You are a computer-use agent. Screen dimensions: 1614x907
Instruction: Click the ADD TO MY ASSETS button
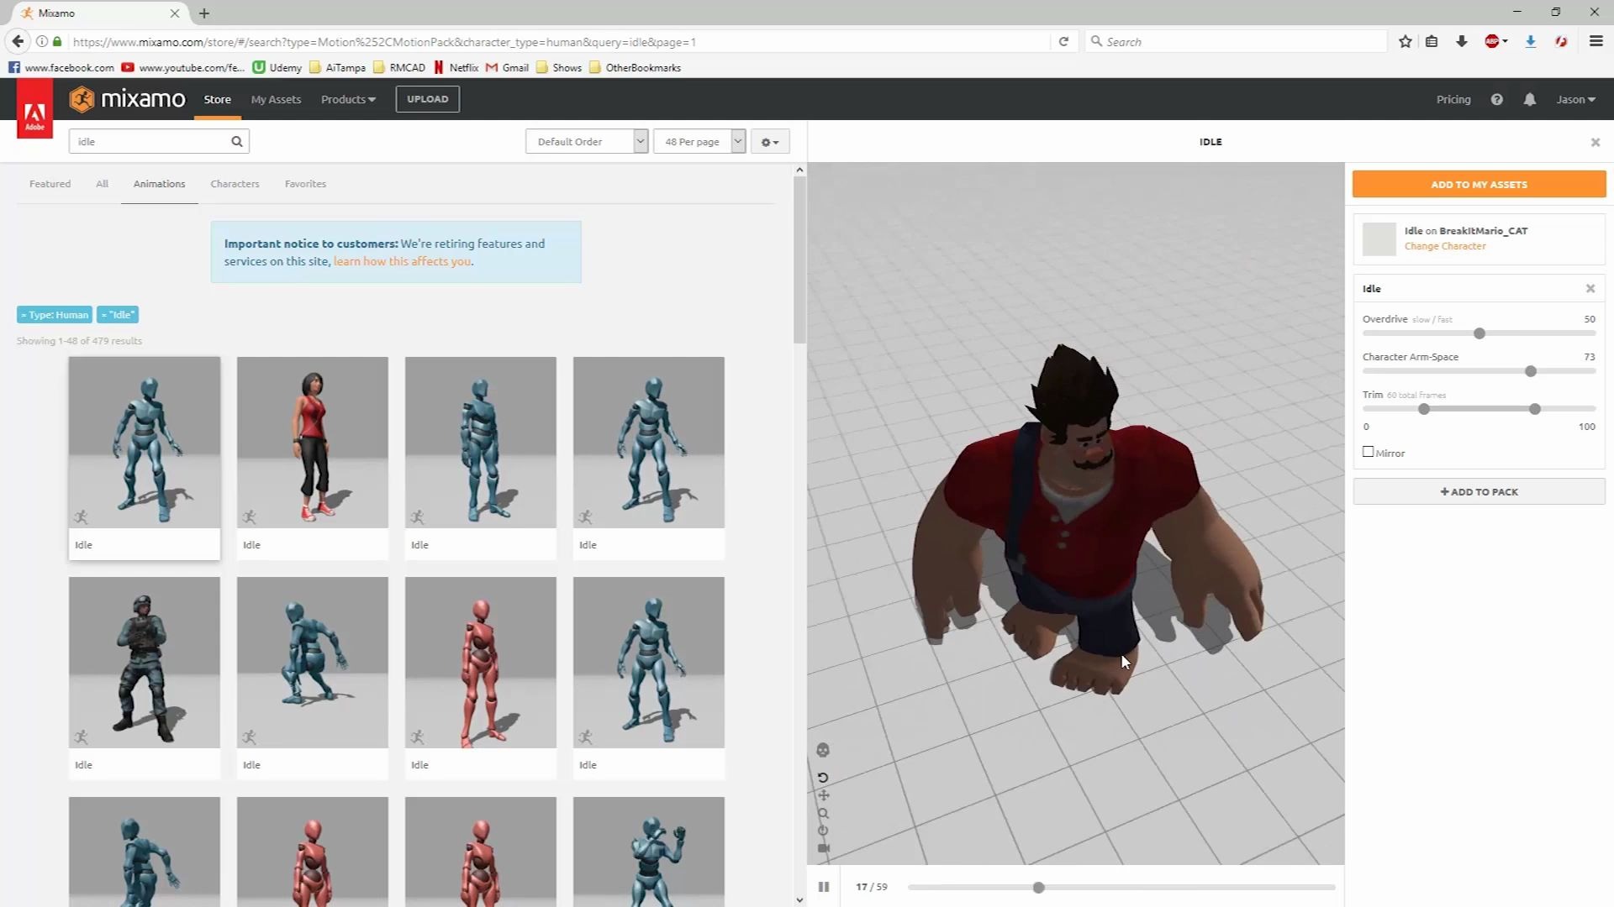click(x=1479, y=184)
